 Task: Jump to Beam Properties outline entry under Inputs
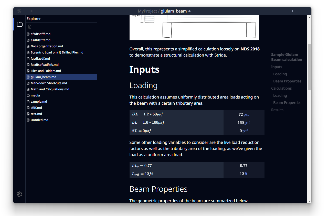point(287,81)
